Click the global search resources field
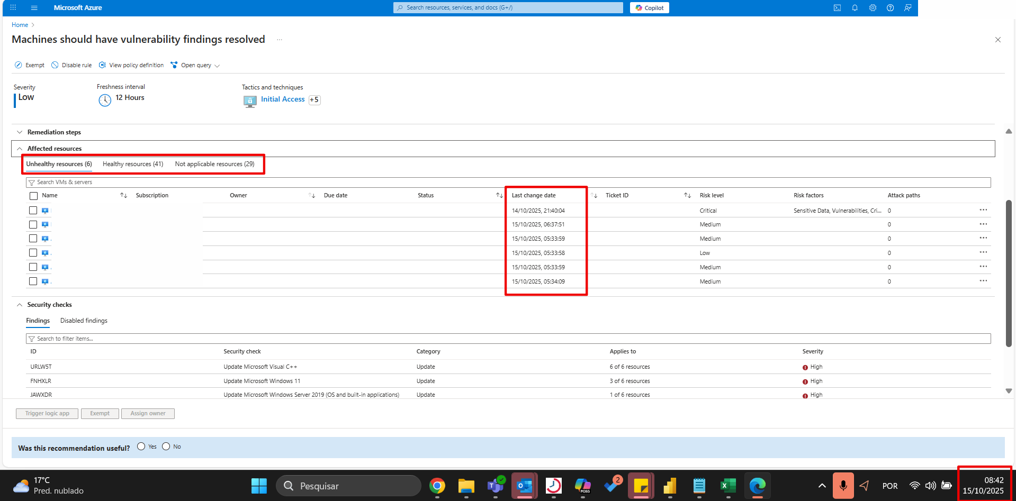The width and height of the screenshot is (1016, 501). point(508,7)
